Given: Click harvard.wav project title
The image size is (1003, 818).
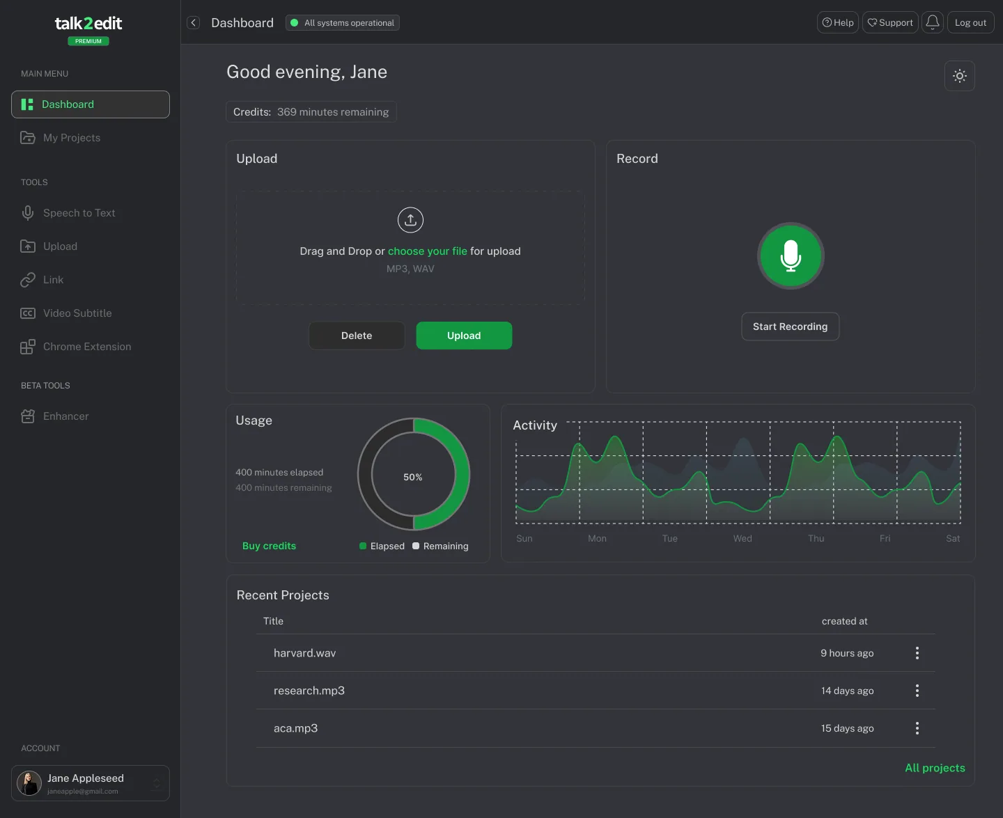Looking at the screenshot, I should click(304, 653).
